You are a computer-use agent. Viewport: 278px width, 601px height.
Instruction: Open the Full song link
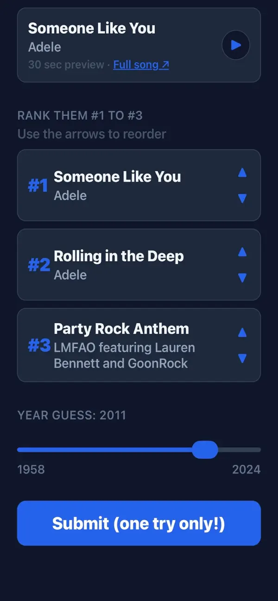[x=141, y=64]
